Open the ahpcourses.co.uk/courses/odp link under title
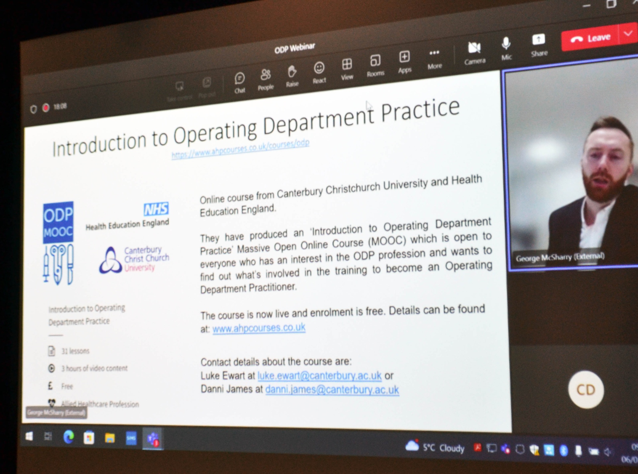The height and width of the screenshot is (474, 638). tap(240, 149)
